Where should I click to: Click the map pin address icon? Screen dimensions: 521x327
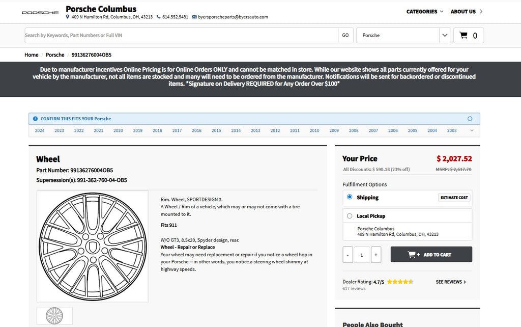(68, 17)
